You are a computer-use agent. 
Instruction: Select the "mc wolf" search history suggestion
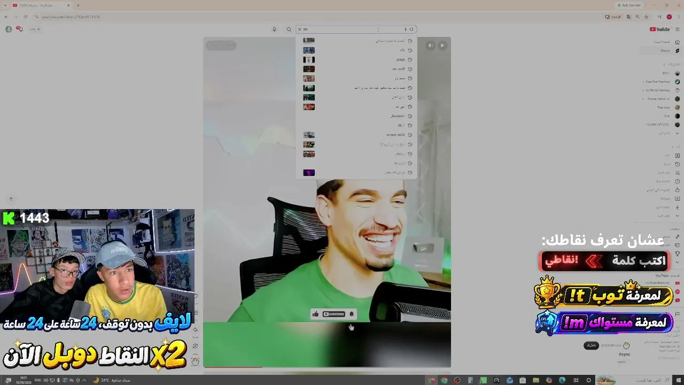pyautogui.click(x=356, y=69)
